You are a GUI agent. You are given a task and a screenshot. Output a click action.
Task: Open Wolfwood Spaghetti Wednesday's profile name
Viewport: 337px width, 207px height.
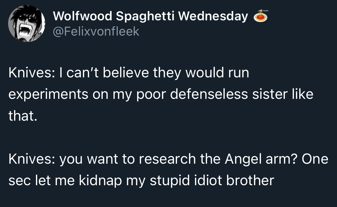coord(150,16)
